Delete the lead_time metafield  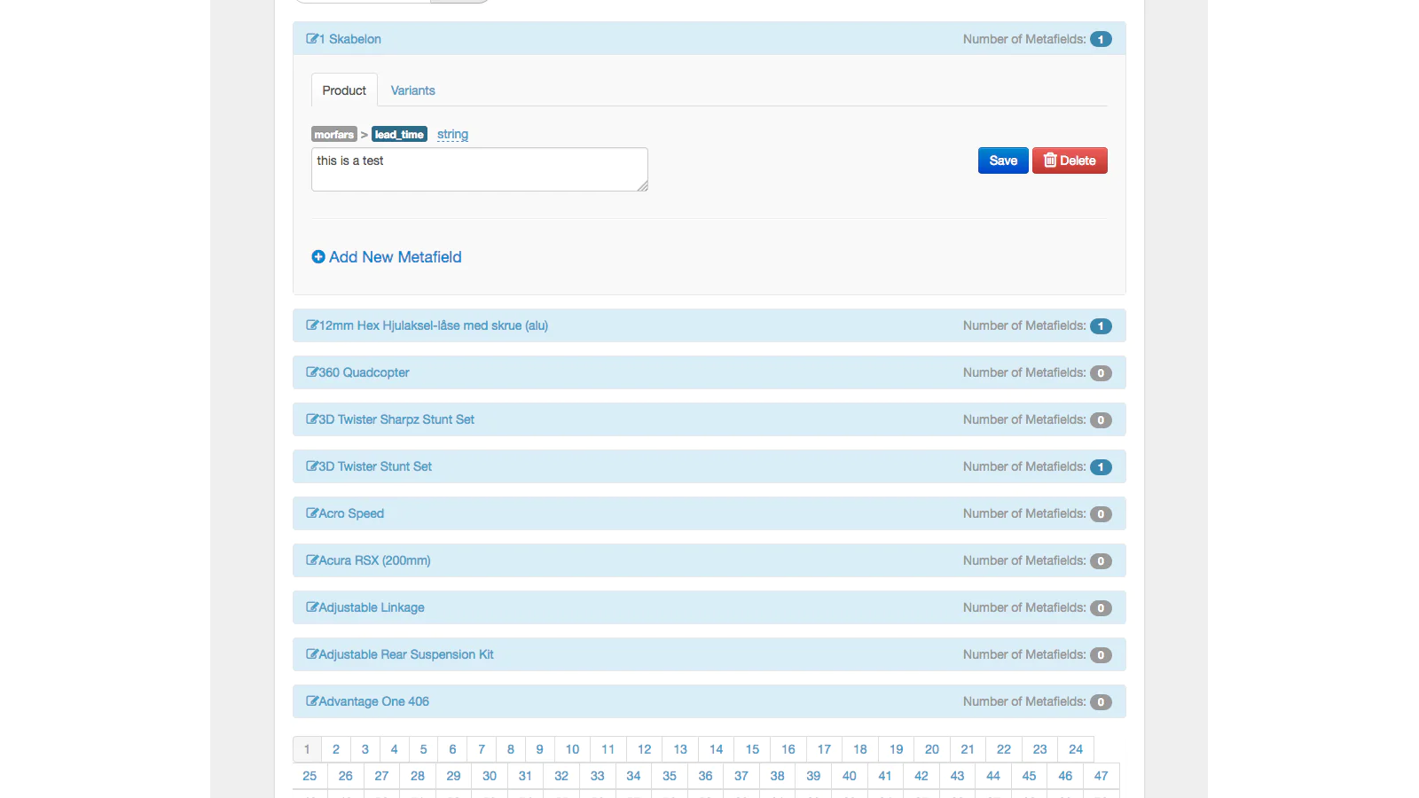pyautogui.click(x=1070, y=160)
